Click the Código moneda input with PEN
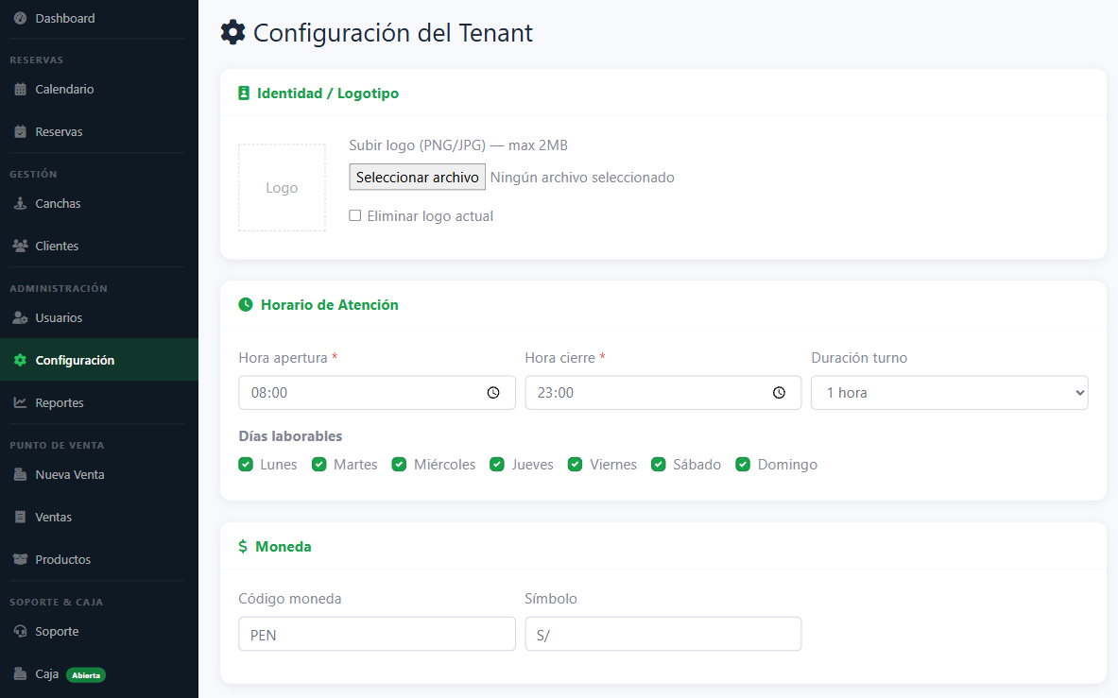1118x698 pixels. tap(376, 634)
